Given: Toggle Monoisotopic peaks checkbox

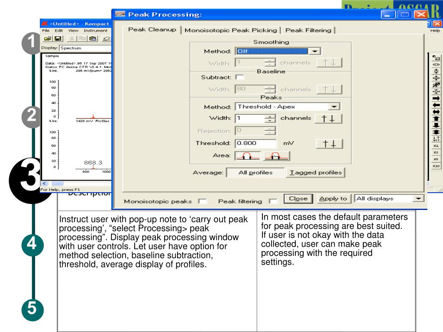Looking at the screenshot, I should pos(202,201).
